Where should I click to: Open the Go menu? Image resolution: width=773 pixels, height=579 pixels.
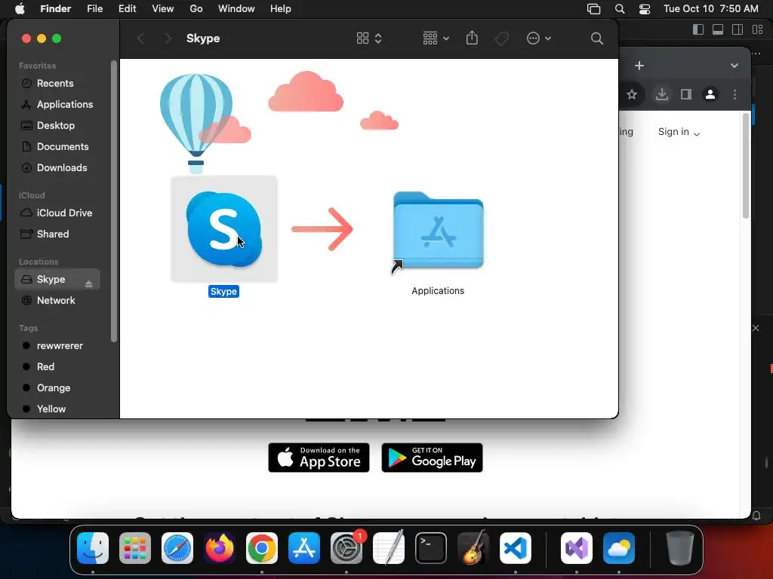click(x=196, y=9)
